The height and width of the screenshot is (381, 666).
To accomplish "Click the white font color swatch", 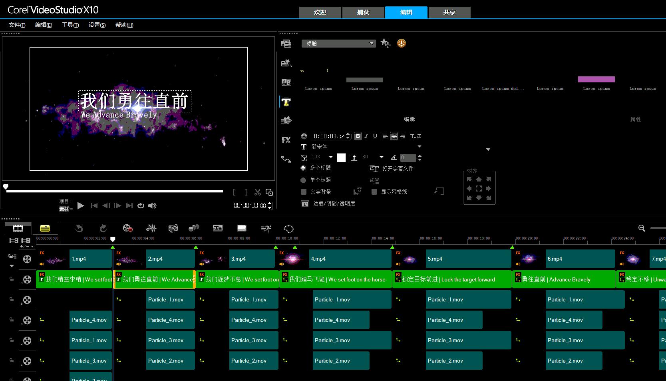I will click(x=341, y=158).
